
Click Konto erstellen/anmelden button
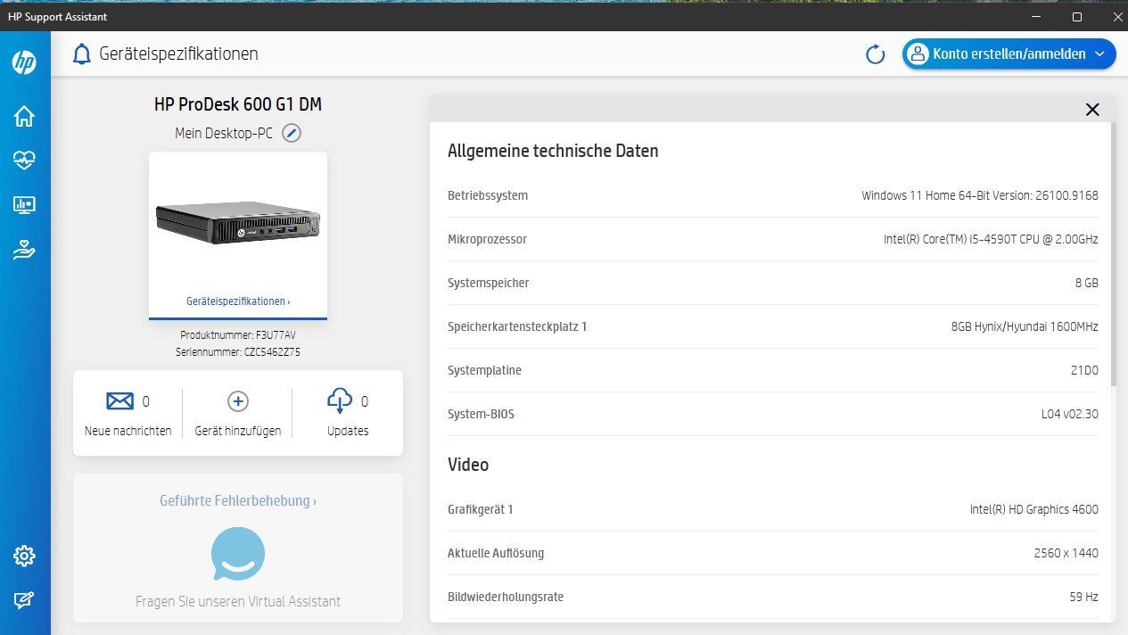(1009, 54)
